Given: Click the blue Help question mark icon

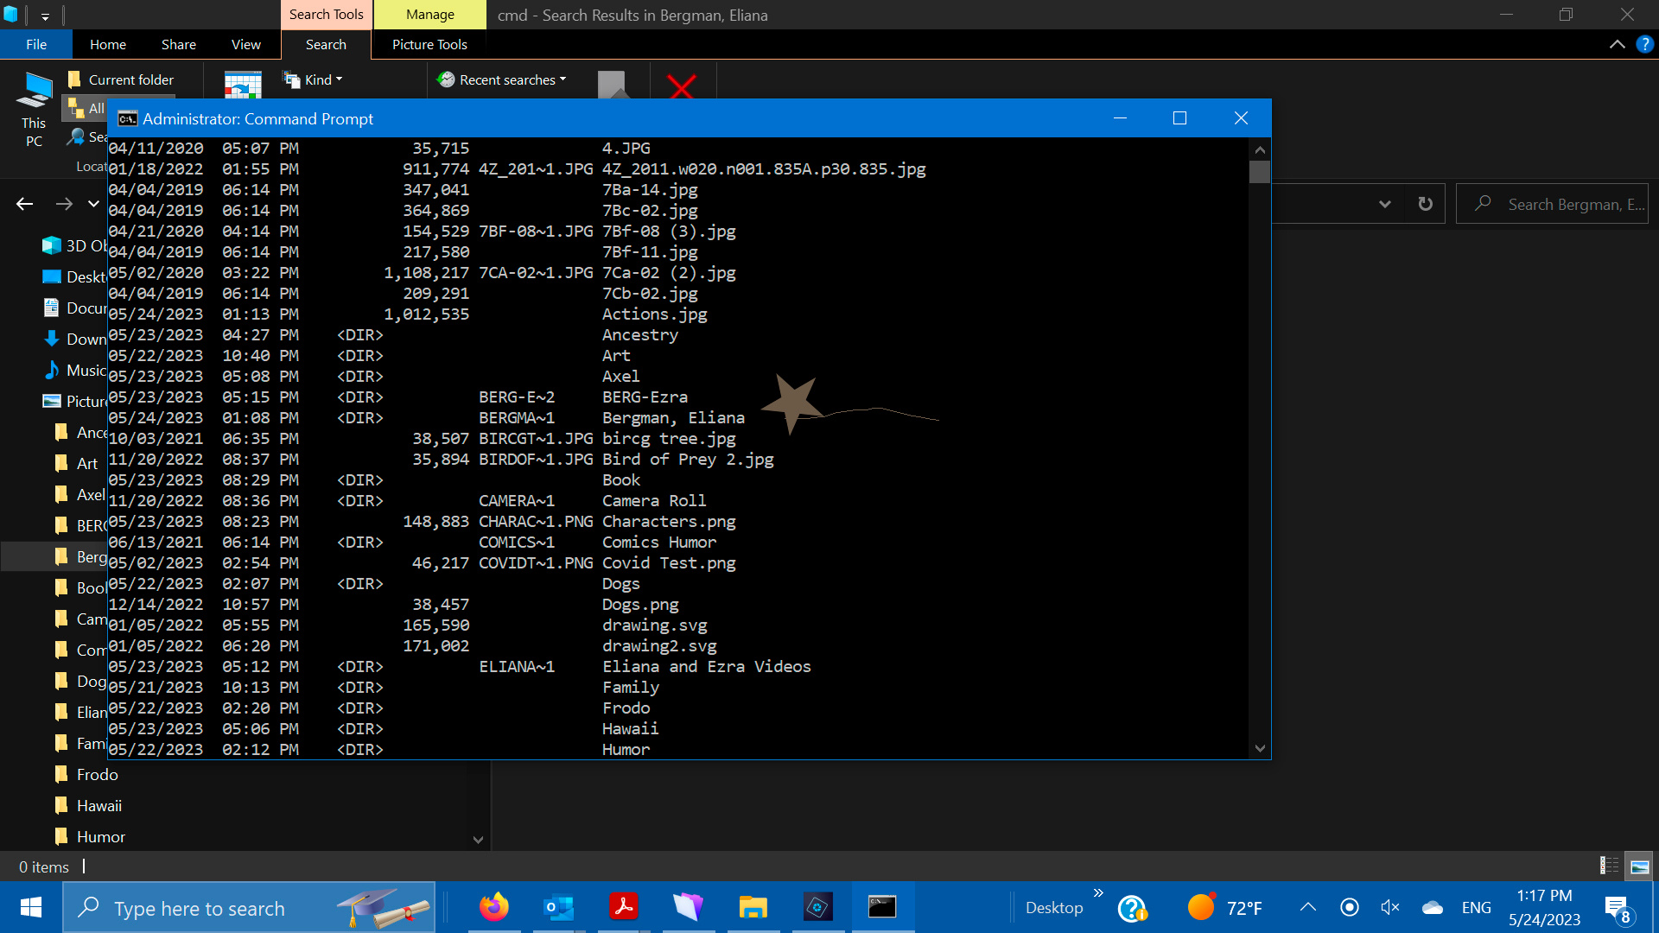Looking at the screenshot, I should coord(1644,44).
